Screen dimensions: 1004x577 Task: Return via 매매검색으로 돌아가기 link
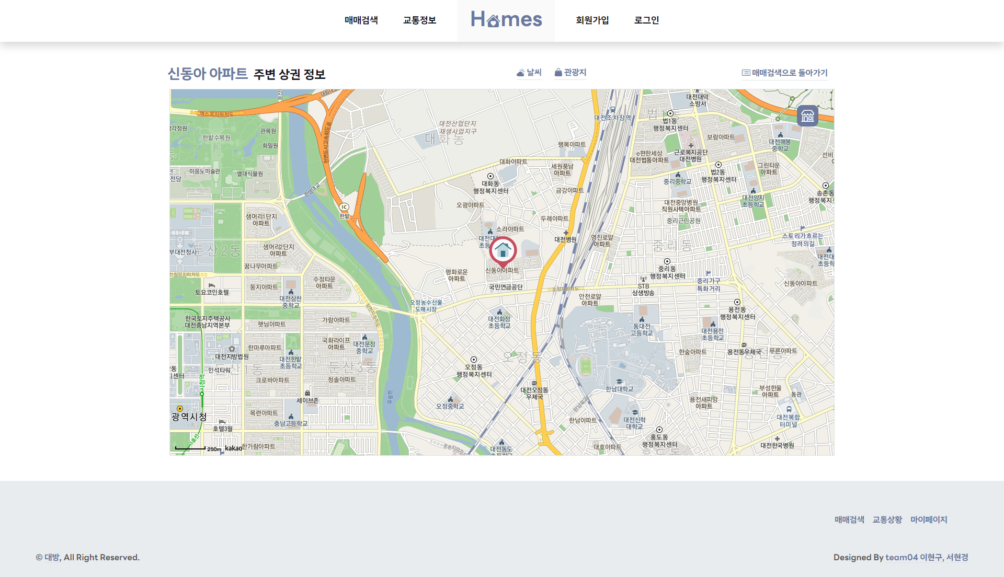790,73
